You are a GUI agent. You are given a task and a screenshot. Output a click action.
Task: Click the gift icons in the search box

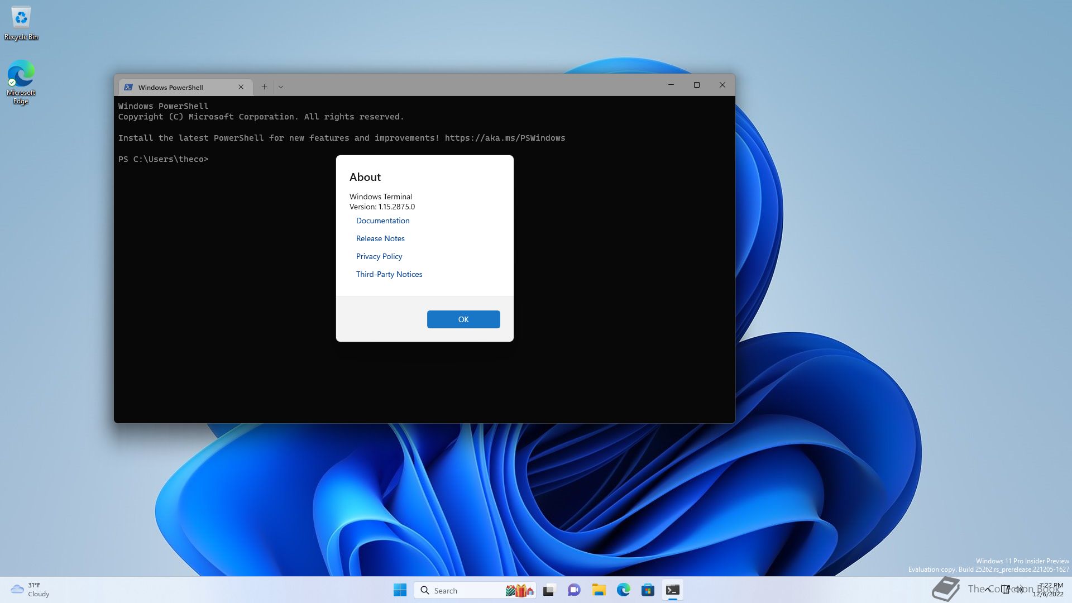tap(520, 590)
